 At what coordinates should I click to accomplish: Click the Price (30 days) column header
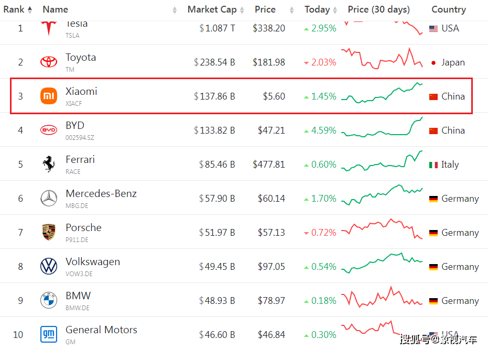point(378,9)
